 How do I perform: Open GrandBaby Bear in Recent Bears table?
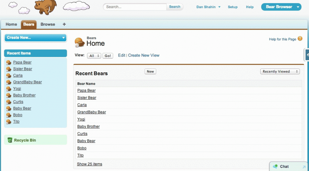pos(92,112)
